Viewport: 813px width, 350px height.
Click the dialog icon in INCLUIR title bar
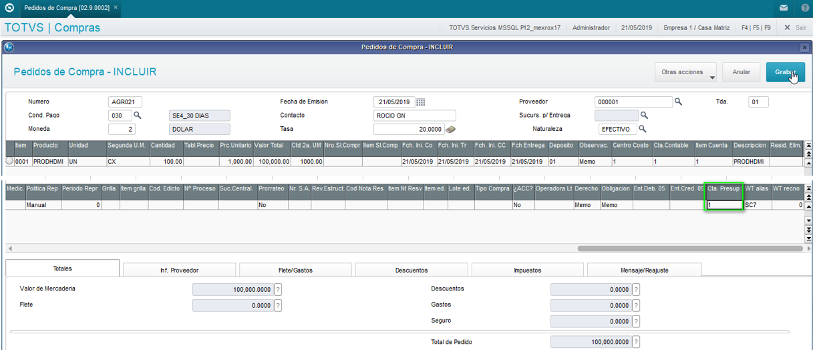click(x=9, y=47)
